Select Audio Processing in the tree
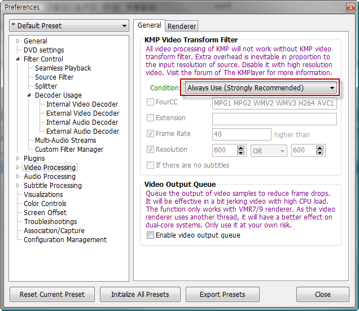Viewport: 359px width, 311px height. [x=50, y=176]
